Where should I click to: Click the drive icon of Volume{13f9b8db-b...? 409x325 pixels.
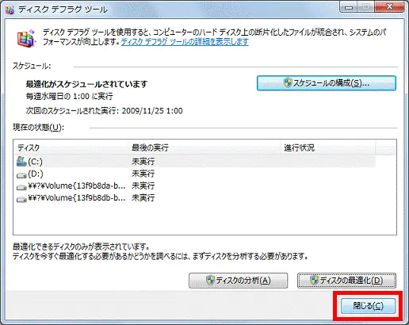[21, 199]
